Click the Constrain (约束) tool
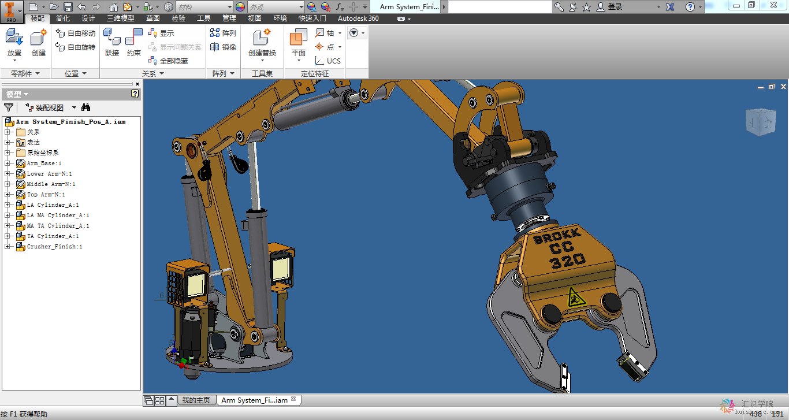Screen dimensions: 789x420 134,43
